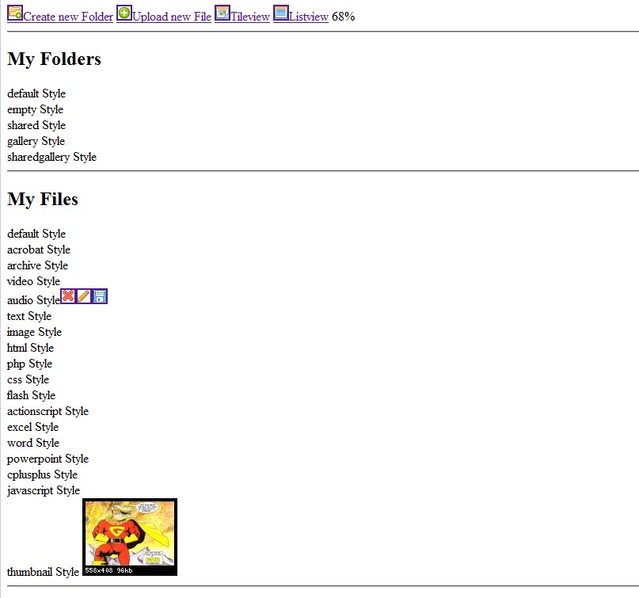Open the 'Create new Folder' text link

tap(68, 17)
